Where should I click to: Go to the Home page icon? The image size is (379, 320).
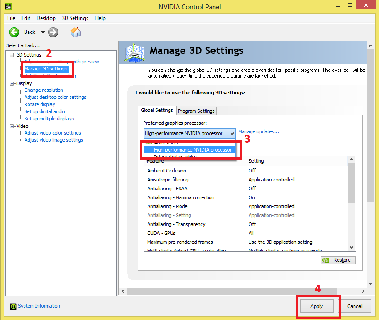pos(76,32)
